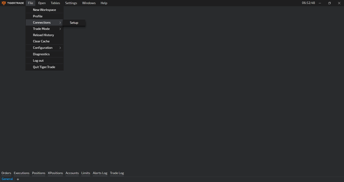The height and width of the screenshot is (182, 344).
Task: Select Quit Tiger.Trade menu entry
Action: 45,67
